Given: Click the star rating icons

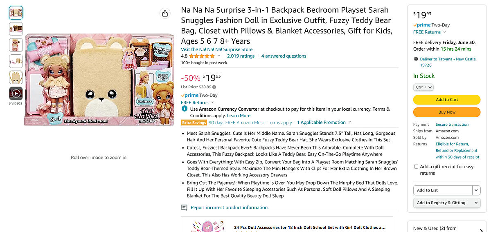Looking at the screenshot, I should pyautogui.click(x=202, y=56).
